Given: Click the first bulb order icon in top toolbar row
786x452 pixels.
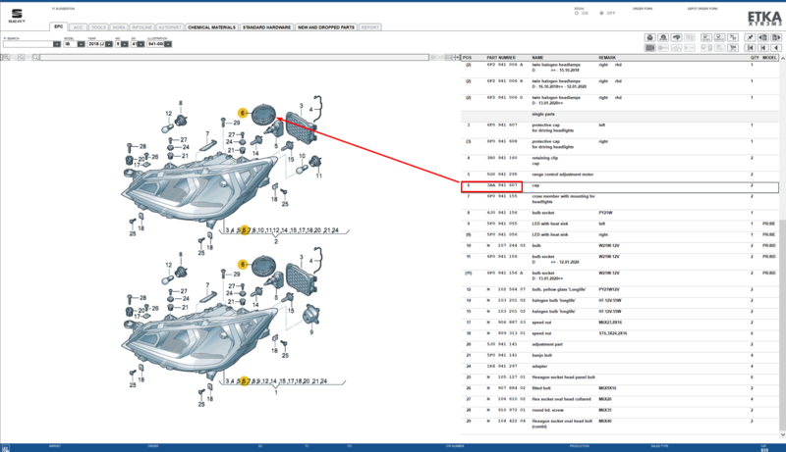Looking at the screenshot, I should (x=706, y=37).
